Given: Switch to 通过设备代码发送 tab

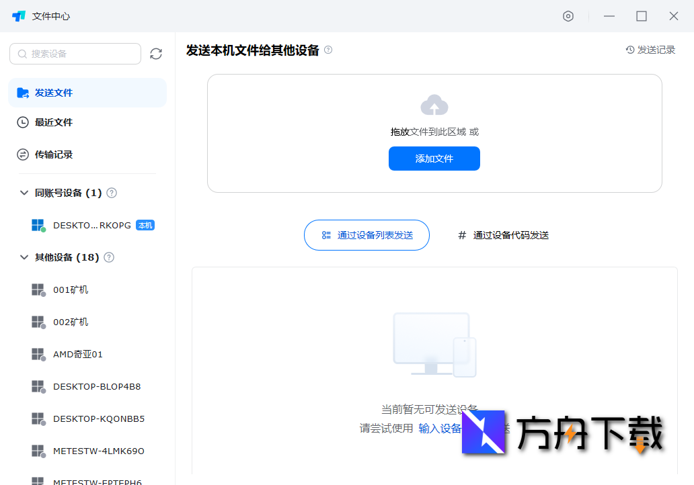Looking at the screenshot, I should [504, 235].
